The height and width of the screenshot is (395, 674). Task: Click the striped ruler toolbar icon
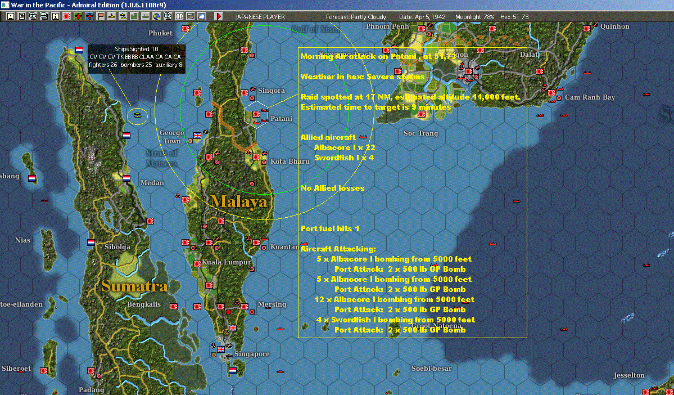click(191, 16)
